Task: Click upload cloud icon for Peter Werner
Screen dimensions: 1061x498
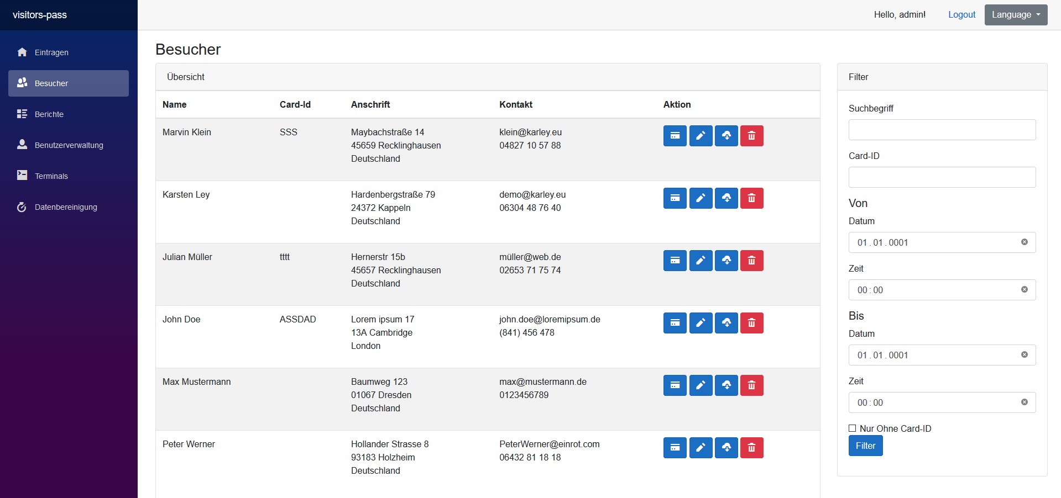Action: point(727,448)
